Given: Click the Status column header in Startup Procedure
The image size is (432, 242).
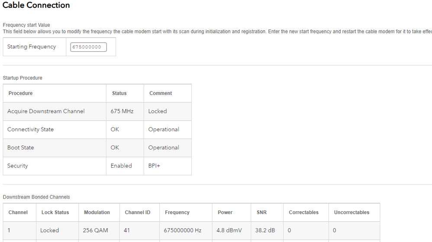Looking at the screenshot, I should click(119, 93).
